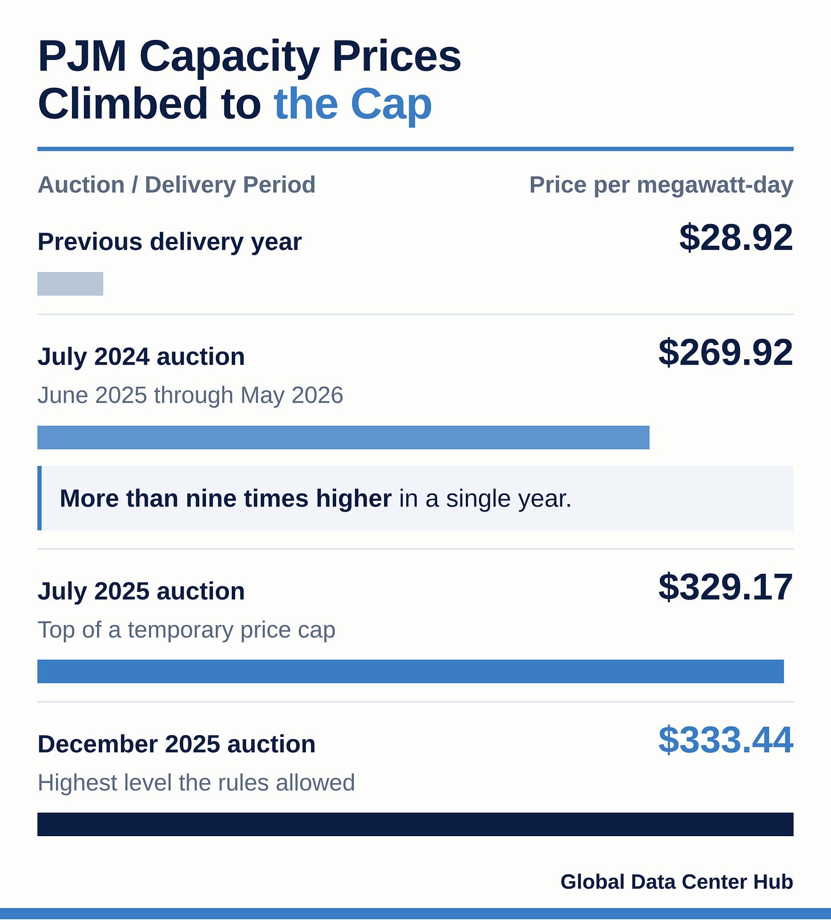Click the $269.92 price value
The width and height of the screenshot is (831, 920).
click(725, 352)
